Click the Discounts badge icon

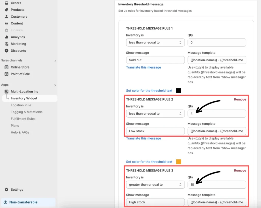tap(7, 51)
